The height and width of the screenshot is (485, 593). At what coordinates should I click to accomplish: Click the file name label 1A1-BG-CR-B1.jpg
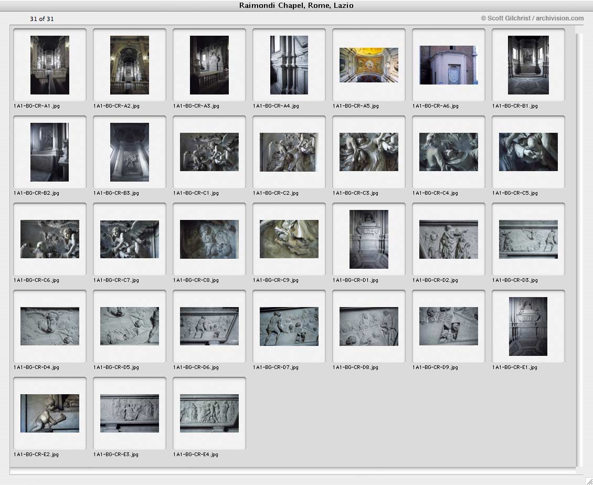(515, 106)
